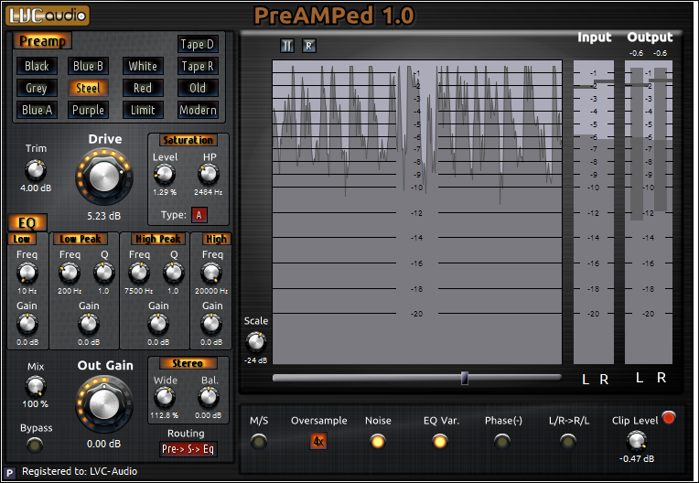Viewport: 699px width, 483px height.
Task: Select the Tape D preamp model
Action: coord(198,44)
